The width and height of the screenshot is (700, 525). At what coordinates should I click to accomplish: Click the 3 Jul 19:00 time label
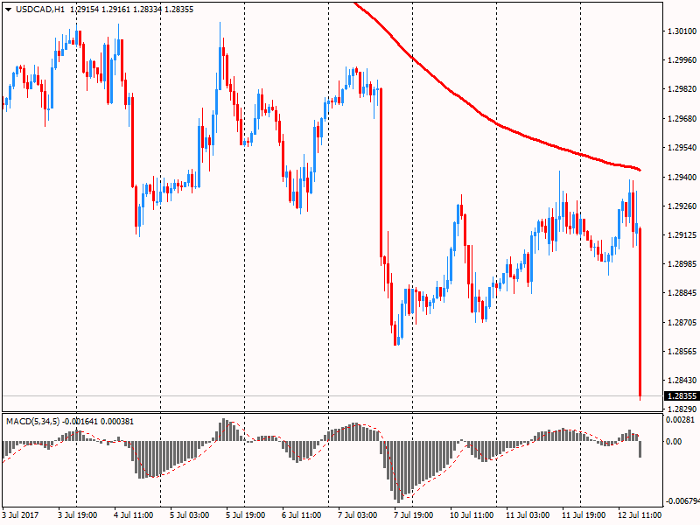click(x=77, y=515)
